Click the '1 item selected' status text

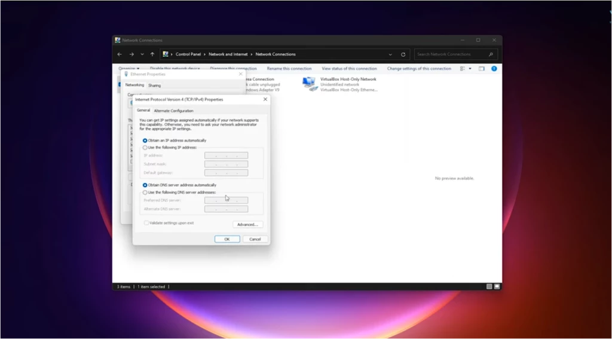[151, 286]
